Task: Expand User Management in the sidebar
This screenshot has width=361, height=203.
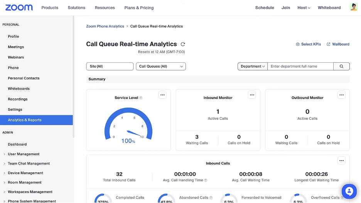Action: (x=24, y=154)
